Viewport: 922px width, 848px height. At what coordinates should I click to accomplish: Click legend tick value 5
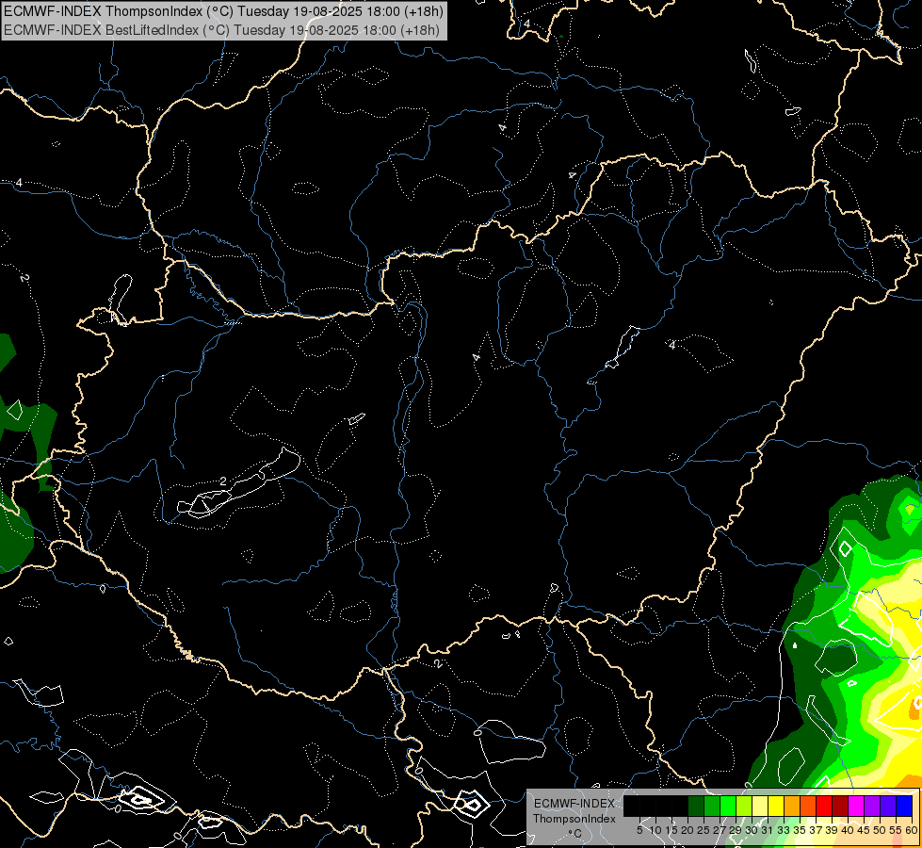point(639,830)
